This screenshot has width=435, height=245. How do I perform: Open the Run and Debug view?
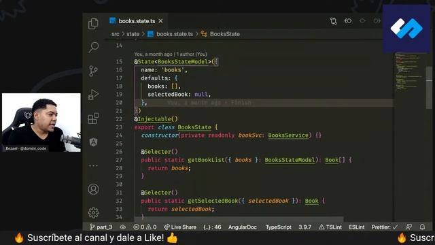(x=93, y=95)
